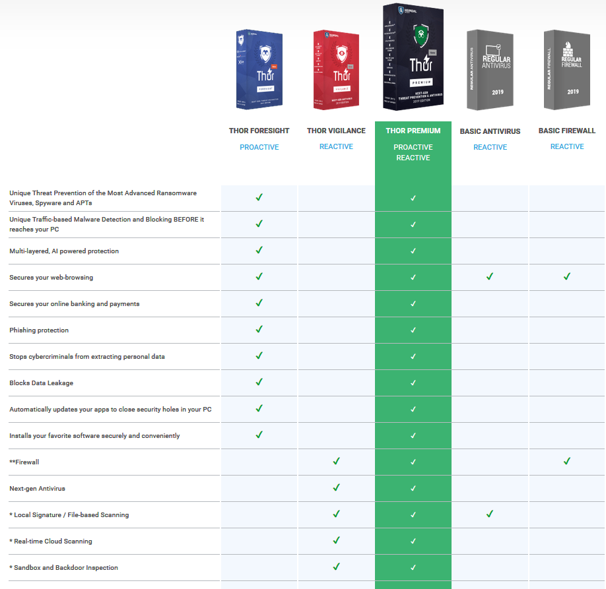Click the Regular Firewall gray box
The width and height of the screenshot is (606, 589).
[566, 69]
